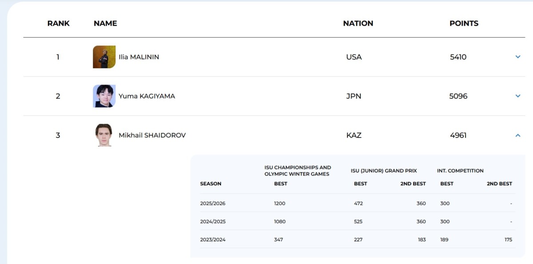This screenshot has width=533, height=264.
Task: Collapse Mikhail Shaidorov's points breakdown
Action: [x=517, y=135]
